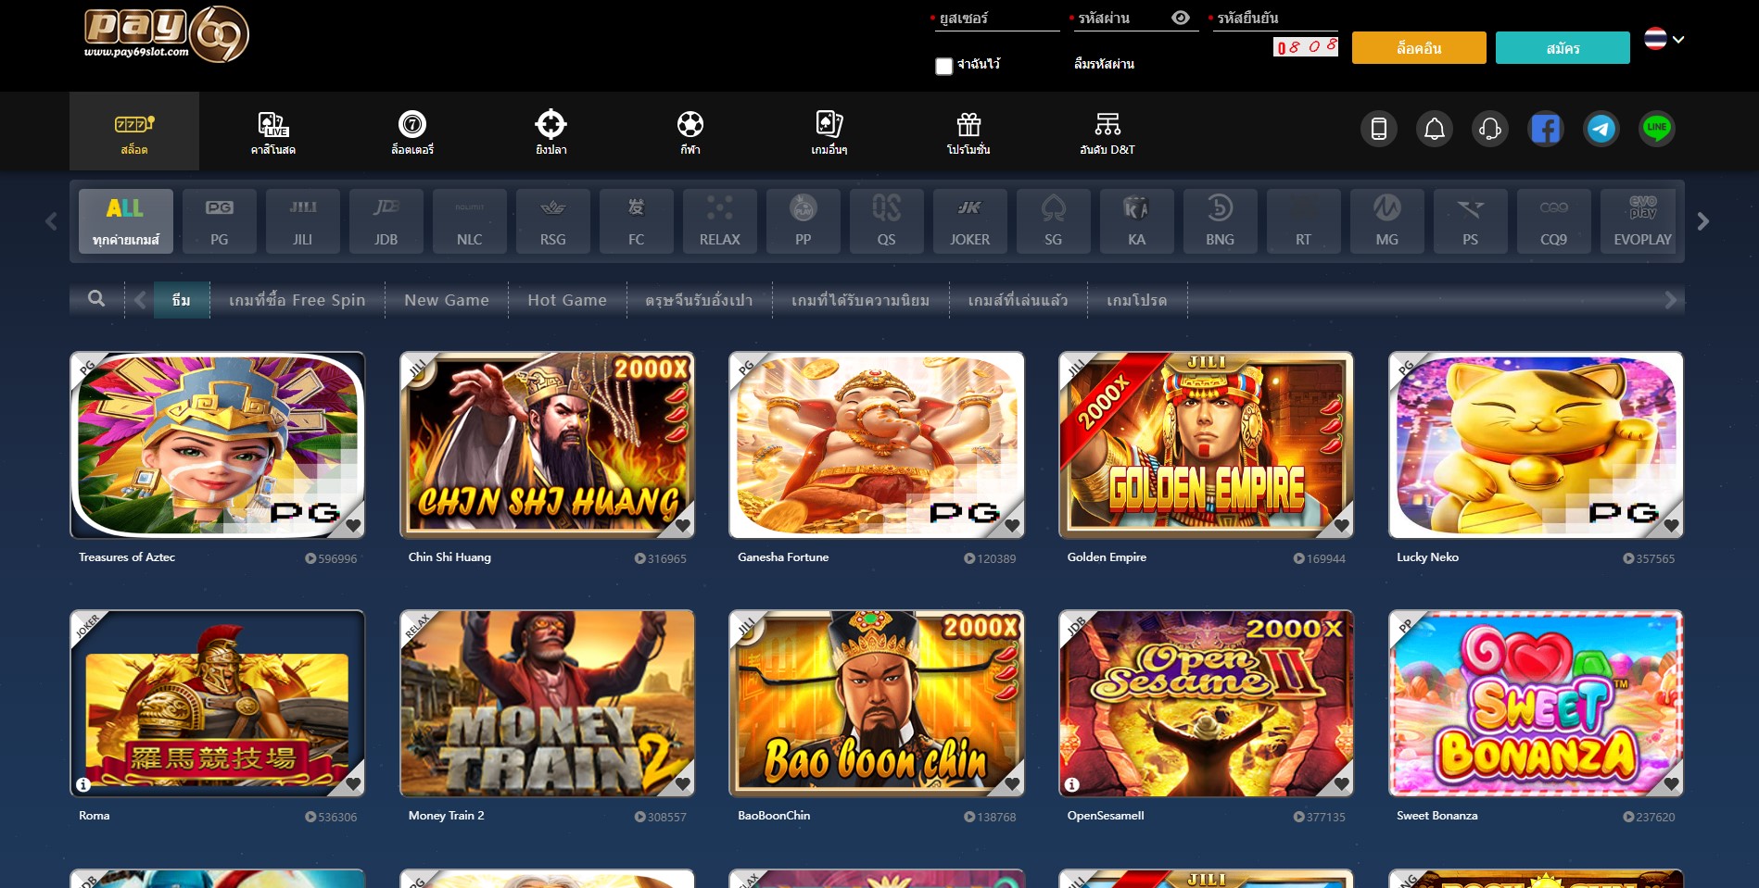Image resolution: width=1759 pixels, height=888 pixels.
Task: Open the D&T ranking category
Action: tap(1107, 131)
